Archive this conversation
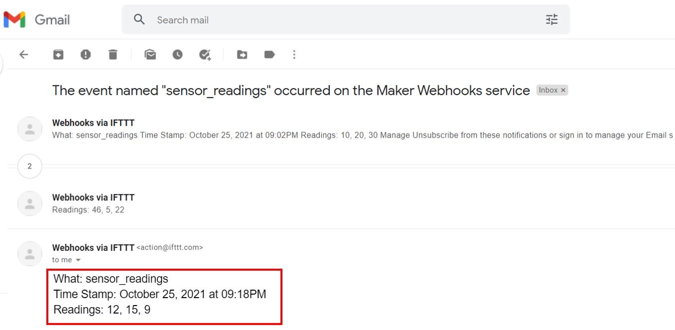Image resolution: width=675 pixels, height=330 pixels. click(x=58, y=54)
